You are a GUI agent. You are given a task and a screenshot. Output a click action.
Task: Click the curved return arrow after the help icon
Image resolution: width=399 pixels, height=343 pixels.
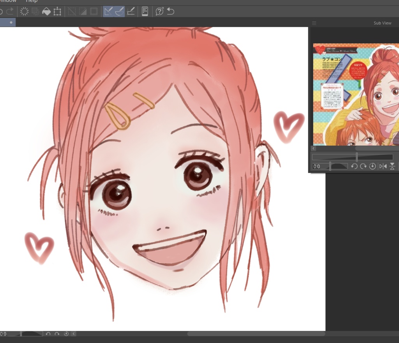pyautogui.click(x=171, y=11)
